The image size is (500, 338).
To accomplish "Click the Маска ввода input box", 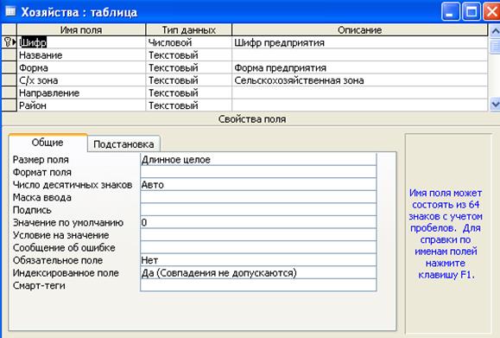I will point(258,197).
